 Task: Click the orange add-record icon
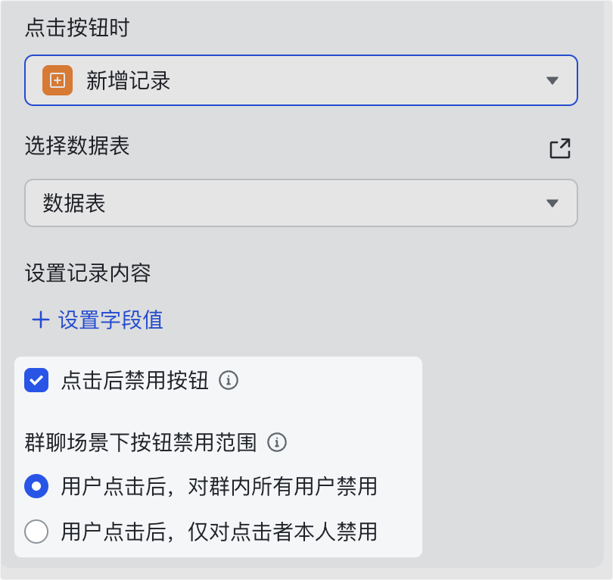pyautogui.click(x=58, y=80)
